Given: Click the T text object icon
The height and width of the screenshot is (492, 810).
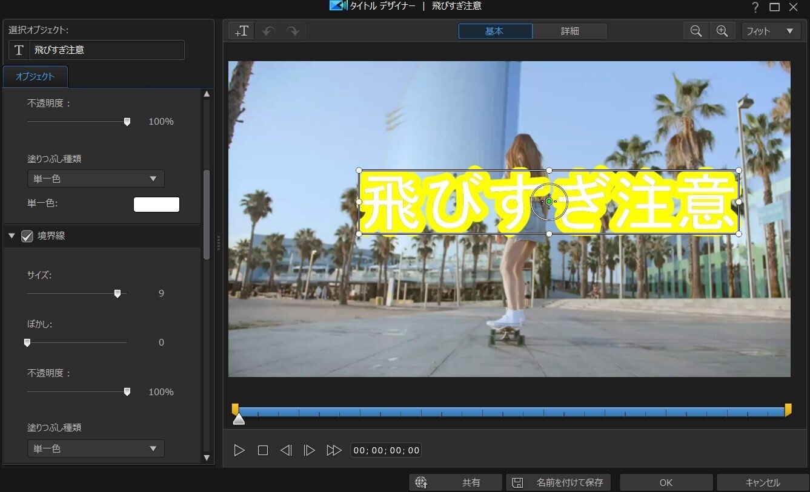Looking at the screenshot, I should (19, 50).
